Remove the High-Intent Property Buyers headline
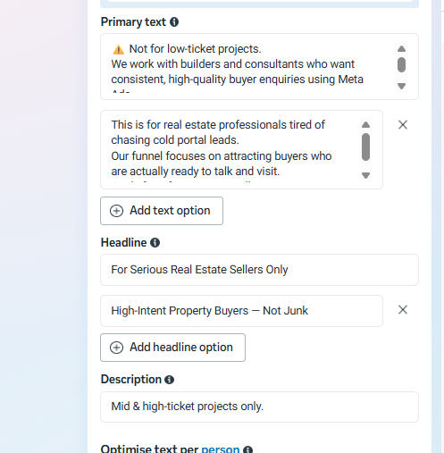The height and width of the screenshot is (453, 444). (403, 310)
